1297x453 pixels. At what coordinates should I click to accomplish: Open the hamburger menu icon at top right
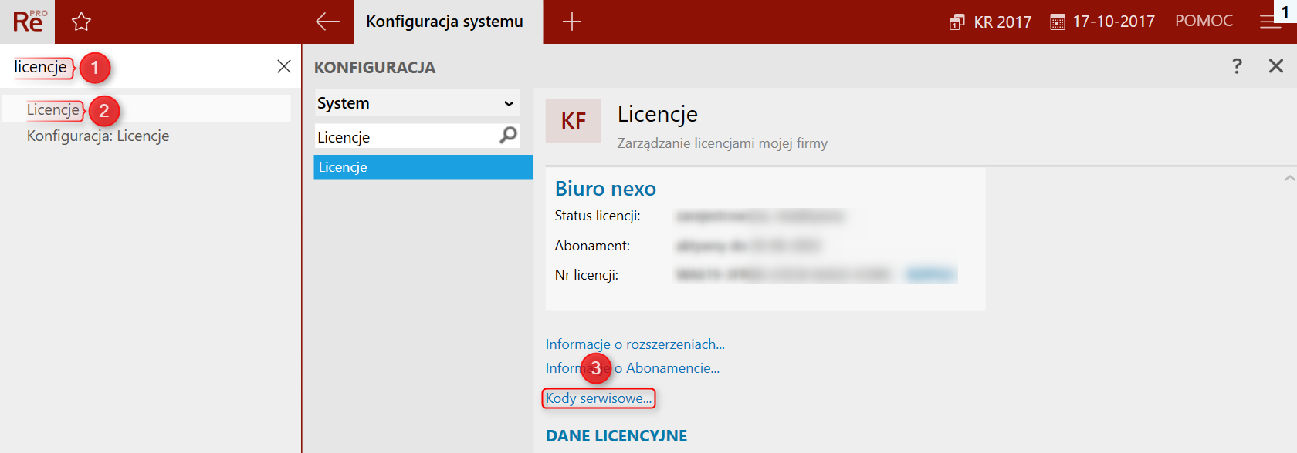pyautogui.click(x=1270, y=22)
